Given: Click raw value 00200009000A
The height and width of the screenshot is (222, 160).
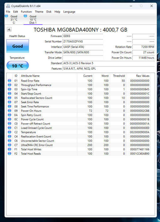Looking at the screenshot, I should [x=140, y=132].
